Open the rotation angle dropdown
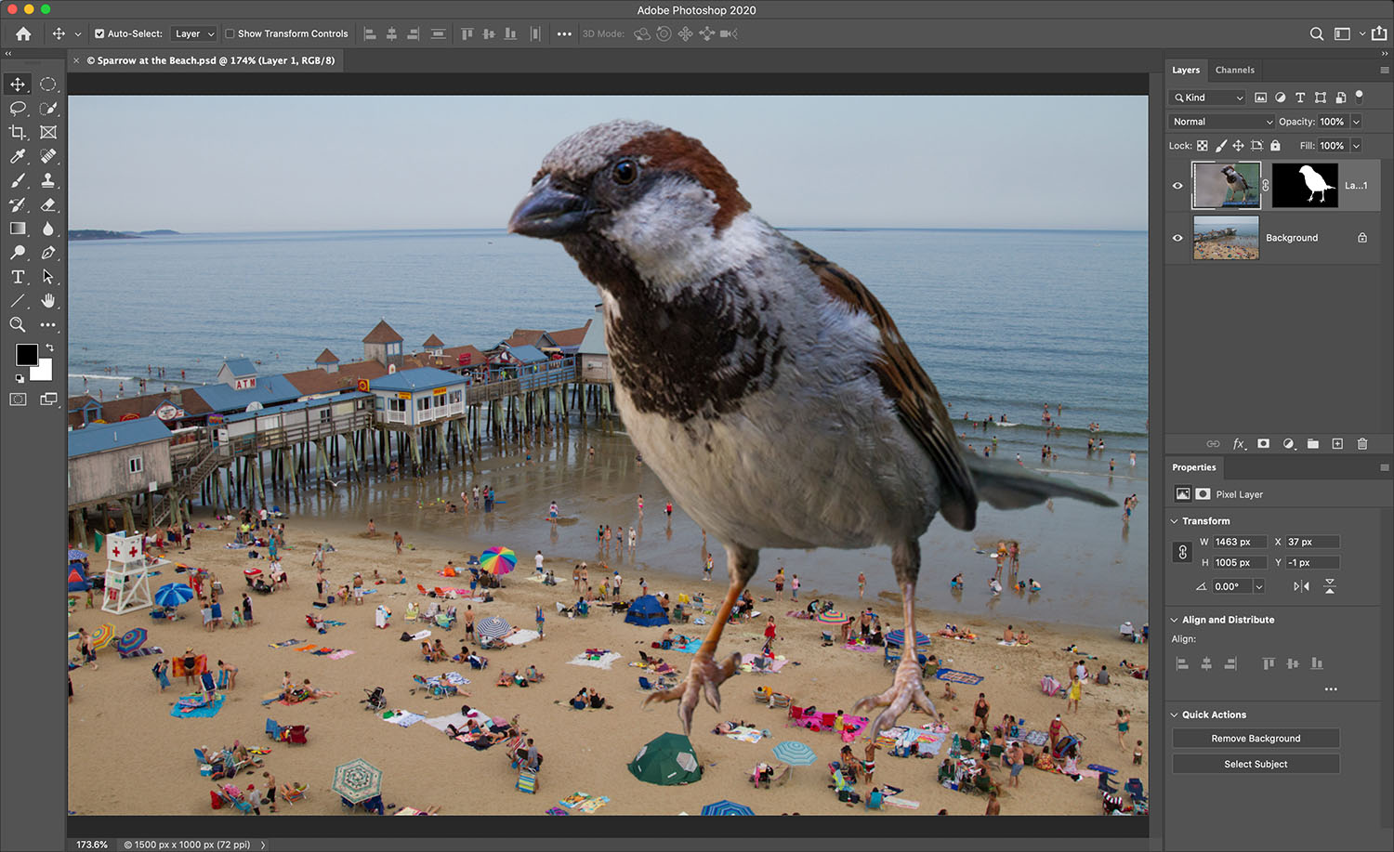 (x=1259, y=586)
